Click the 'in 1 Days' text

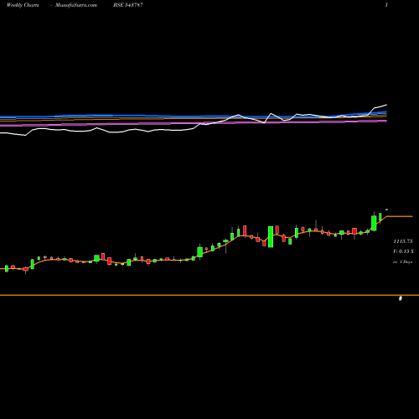[402, 262]
